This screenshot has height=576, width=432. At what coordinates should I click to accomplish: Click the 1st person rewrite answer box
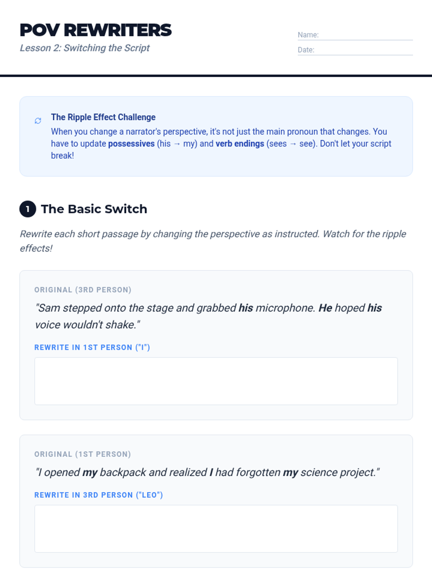coord(216,381)
